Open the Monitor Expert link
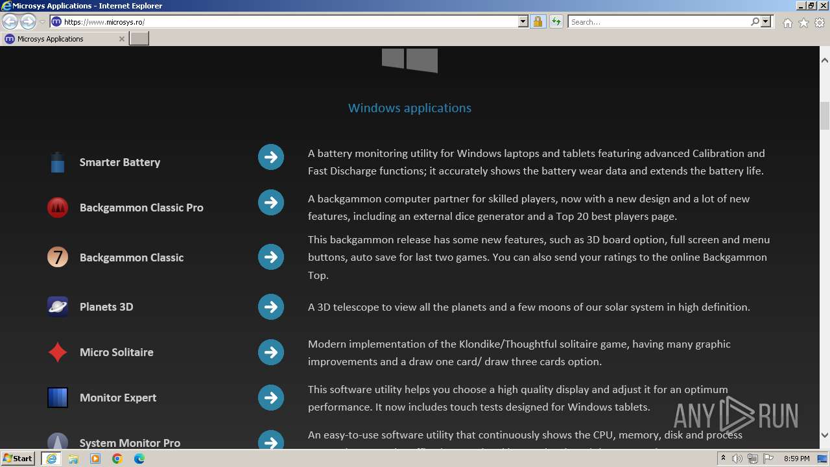Viewport: 830px width, 467px height. [x=118, y=398]
